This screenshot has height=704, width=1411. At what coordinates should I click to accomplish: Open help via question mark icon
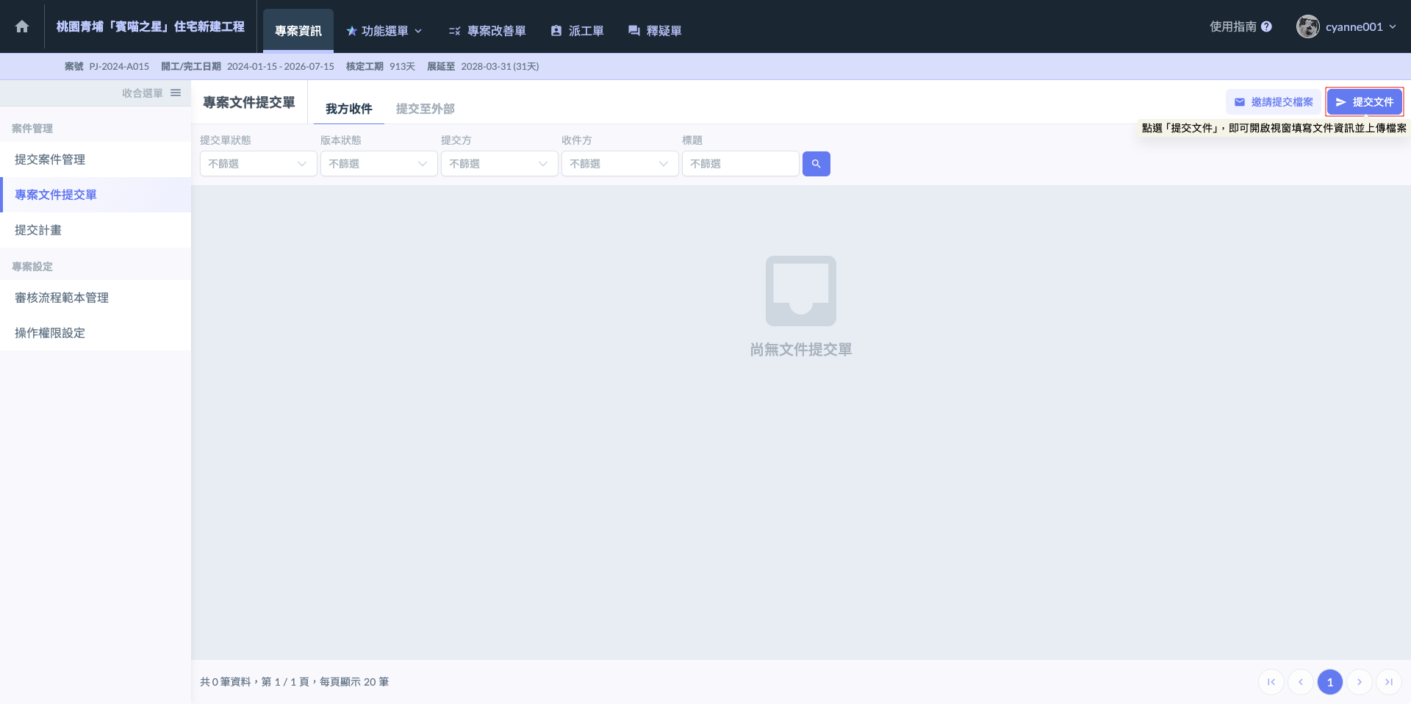pyautogui.click(x=1266, y=26)
